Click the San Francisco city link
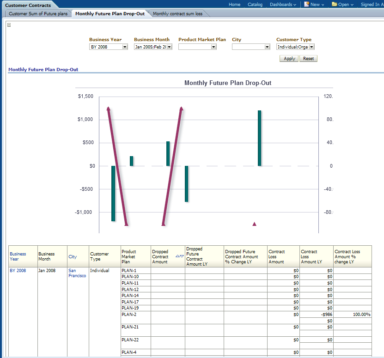The width and height of the screenshot is (384, 358). pos(77,273)
